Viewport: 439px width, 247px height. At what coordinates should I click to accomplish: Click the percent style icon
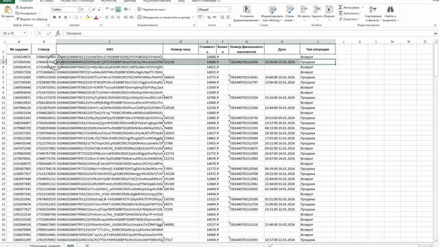[x=209, y=17]
